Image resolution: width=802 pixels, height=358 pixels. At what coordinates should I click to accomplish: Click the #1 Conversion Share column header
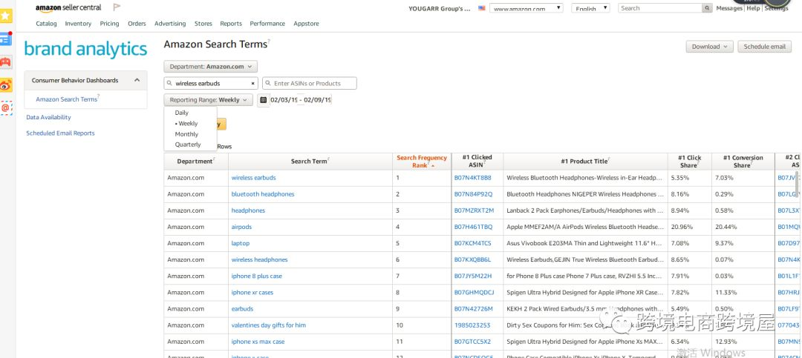click(743, 162)
